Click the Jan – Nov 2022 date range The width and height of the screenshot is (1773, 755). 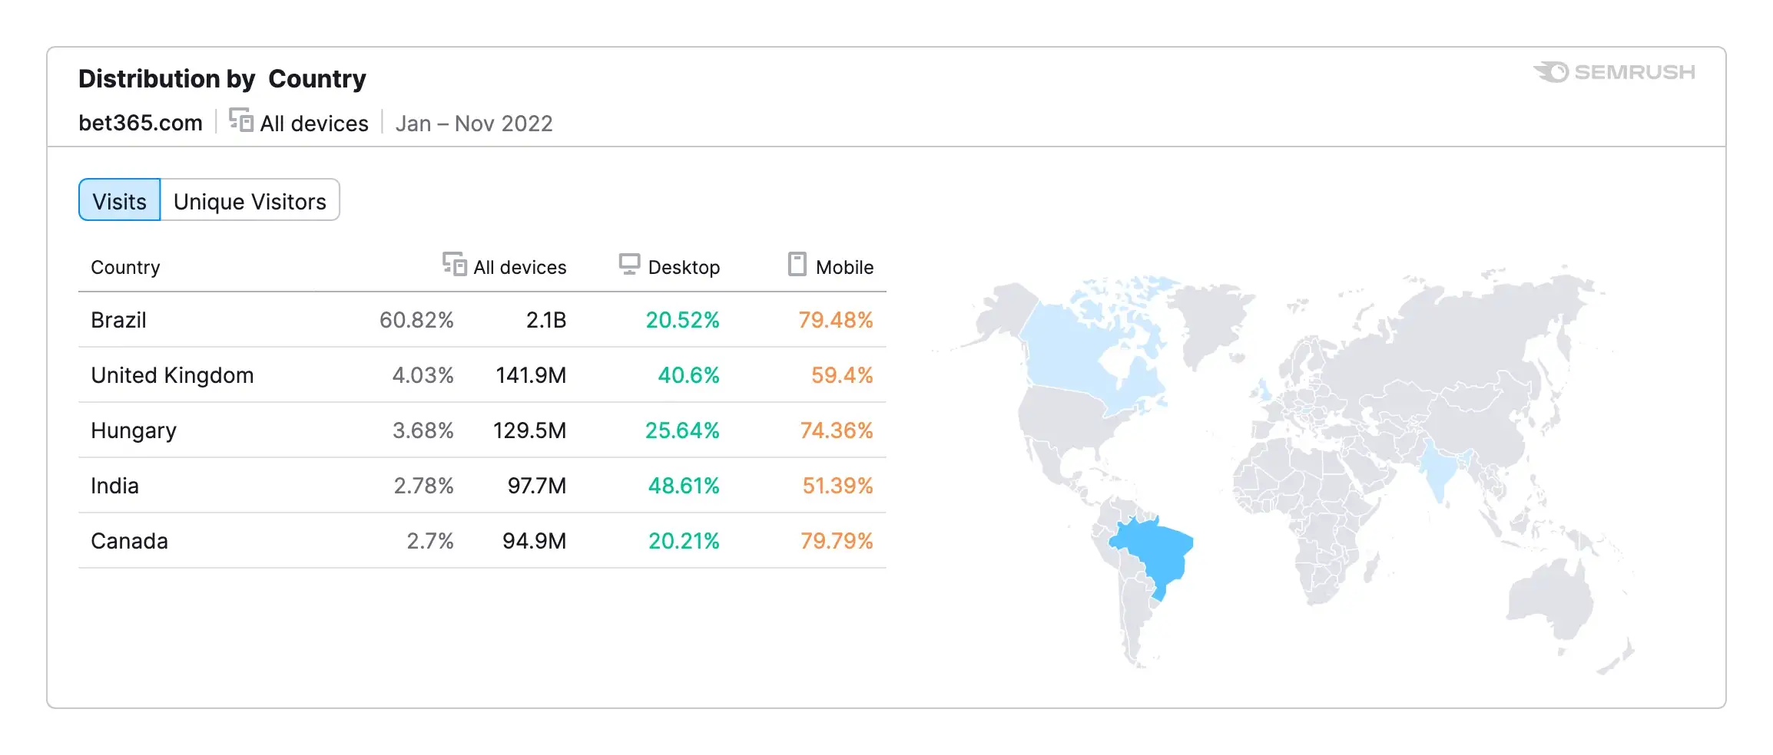(x=474, y=123)
